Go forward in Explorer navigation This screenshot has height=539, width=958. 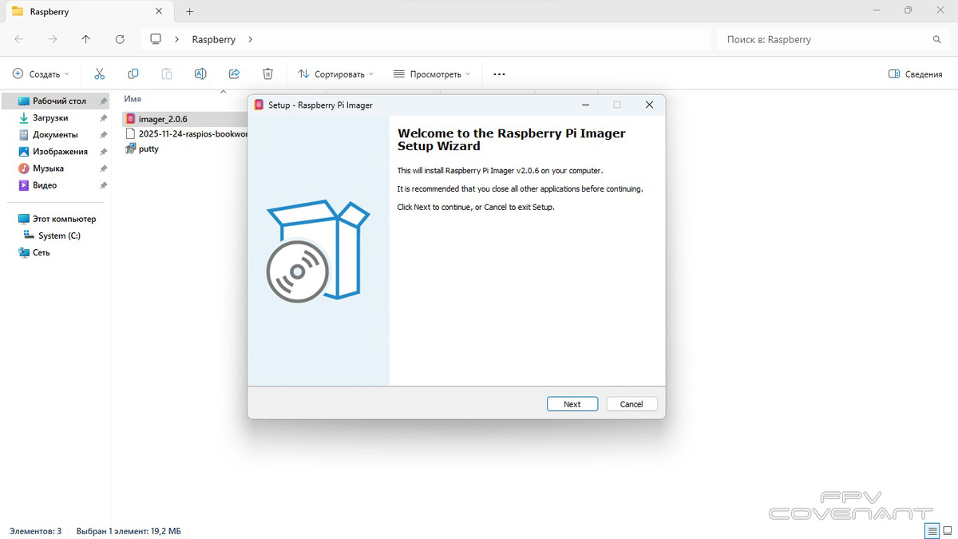click(53, 39)
